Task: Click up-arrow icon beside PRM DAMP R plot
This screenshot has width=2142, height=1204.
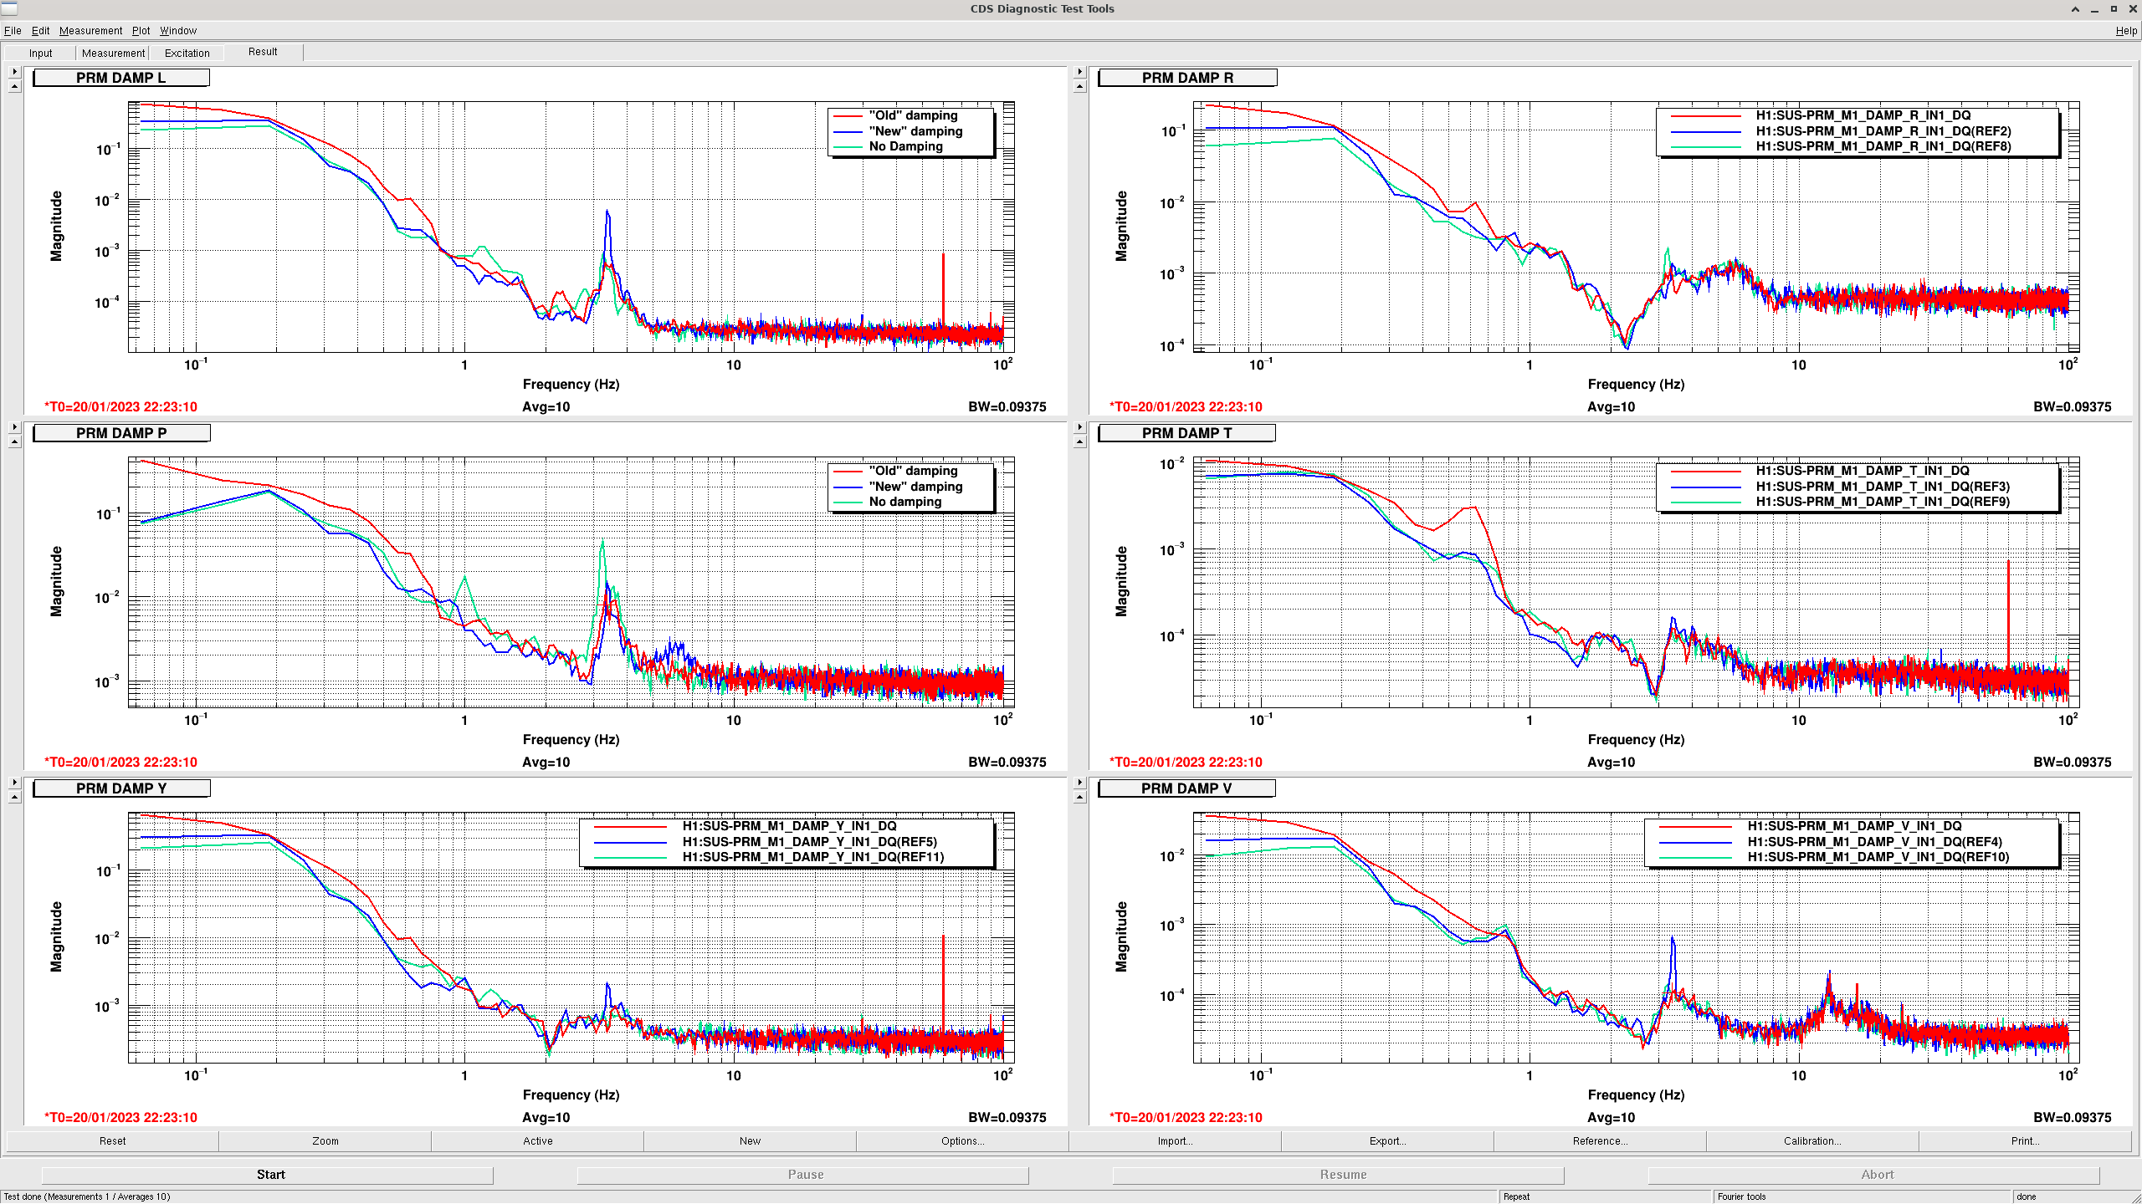Action: pos(1079,87)
